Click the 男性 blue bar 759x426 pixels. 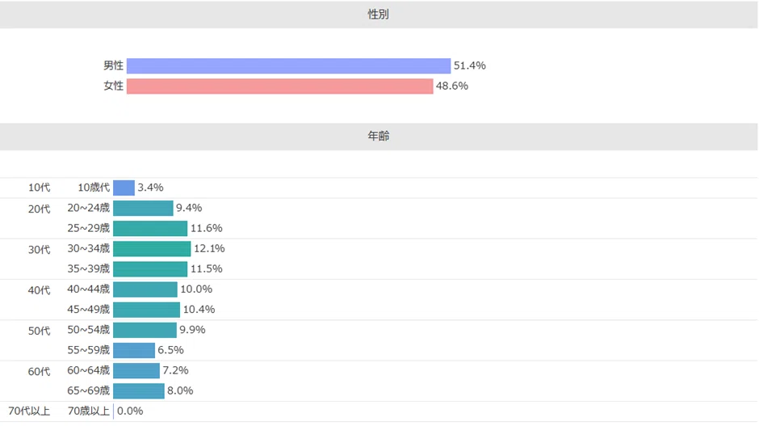pos(288,66)
